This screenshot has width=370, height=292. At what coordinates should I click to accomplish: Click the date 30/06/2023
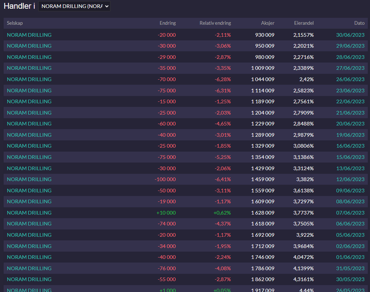click(350, 35)
